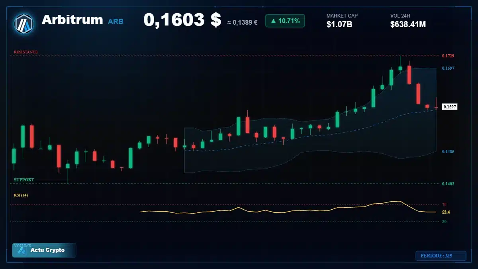The height and width of the screenshot is (269, 478).
Task: Click the 52.4 RSI value
Action: pyautogui.click(x=446, y=212)
